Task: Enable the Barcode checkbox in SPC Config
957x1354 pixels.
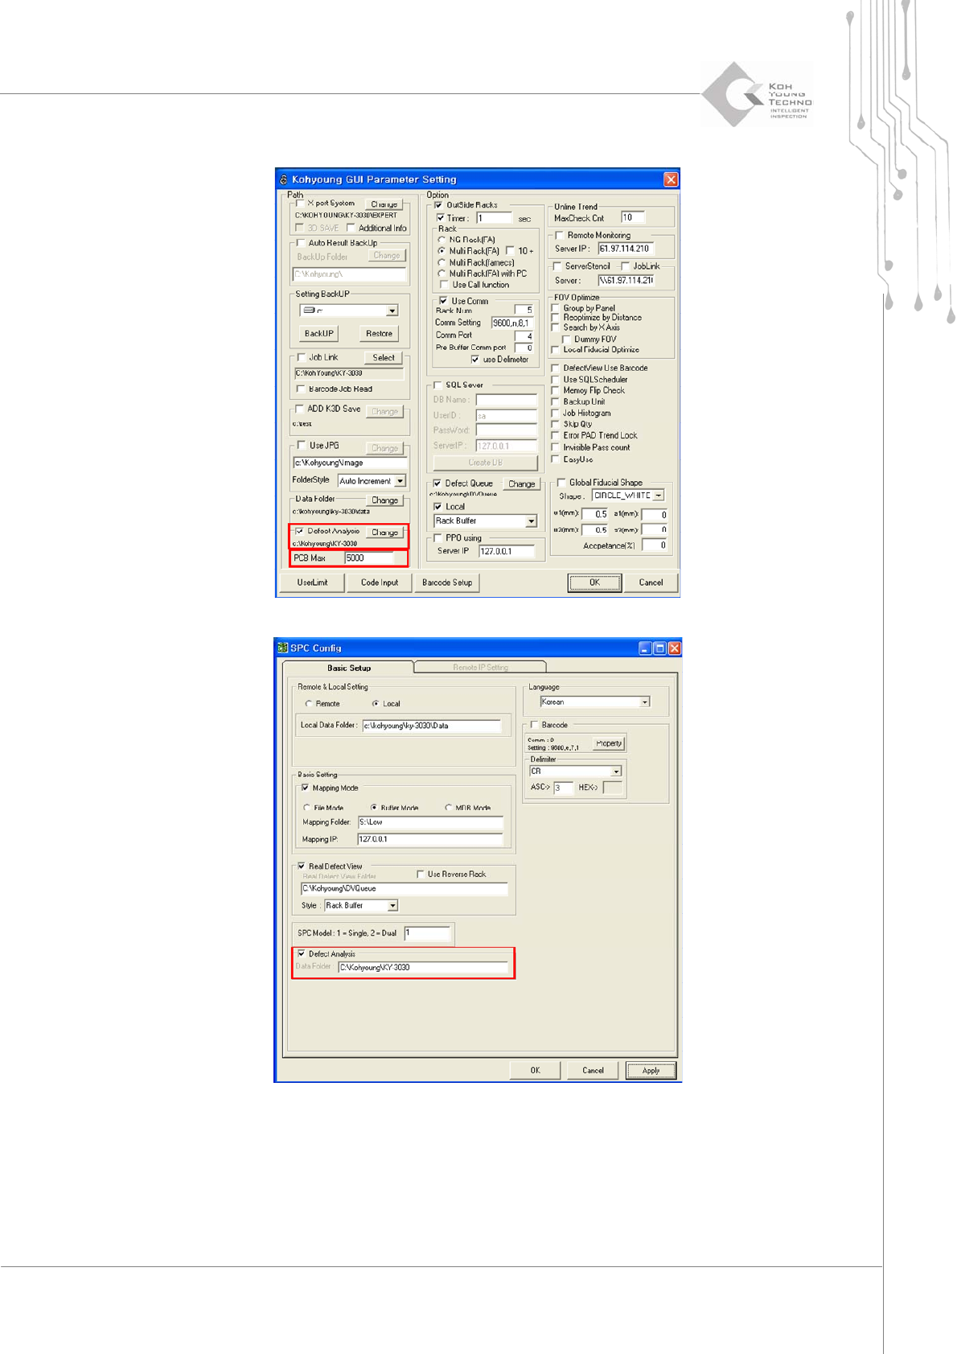Action: coord(534,725)
